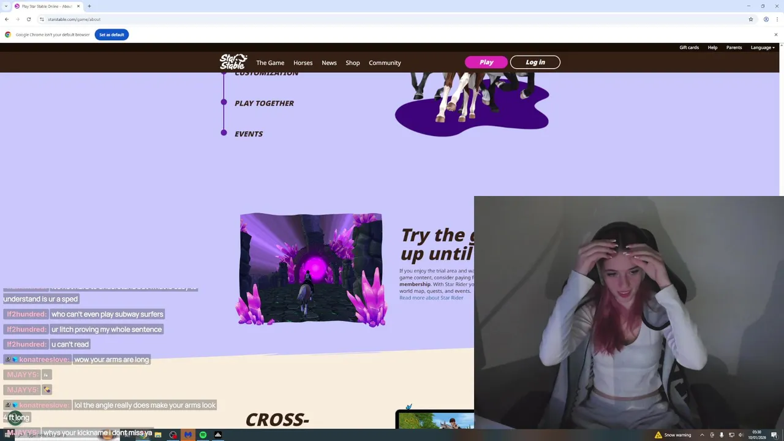This screenshot has height=441, width=784.
Task: Click the Try the game heading
Action: pos(437,244)
